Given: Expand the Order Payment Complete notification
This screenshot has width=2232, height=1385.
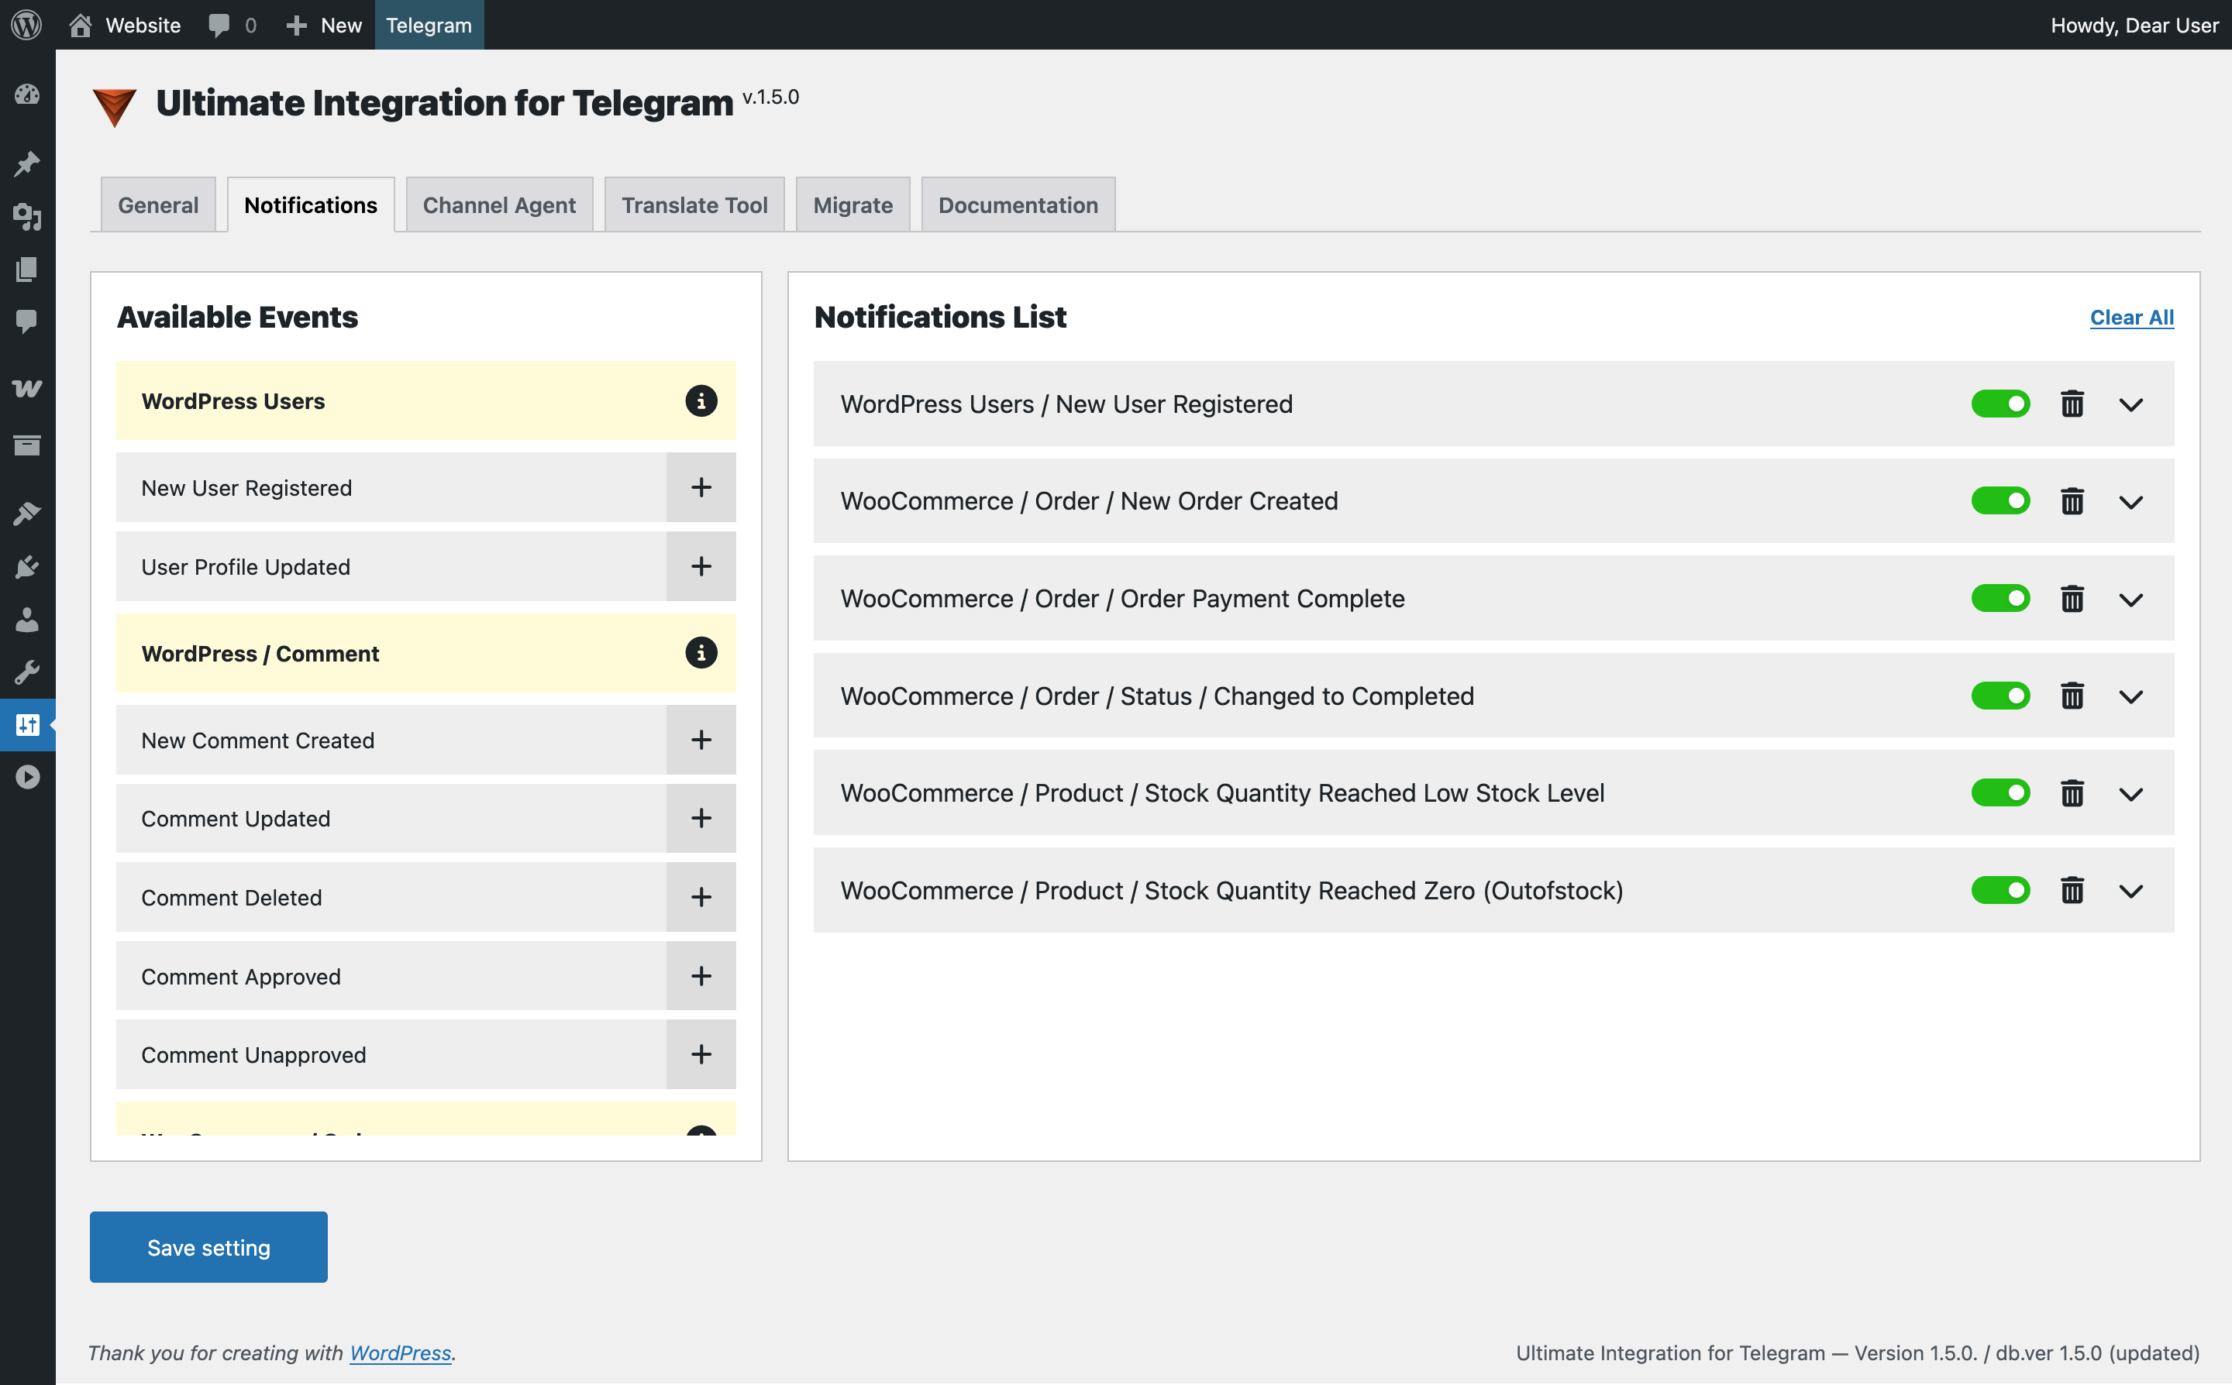Looking at the screenshot, I should [x=2131, y=599].
